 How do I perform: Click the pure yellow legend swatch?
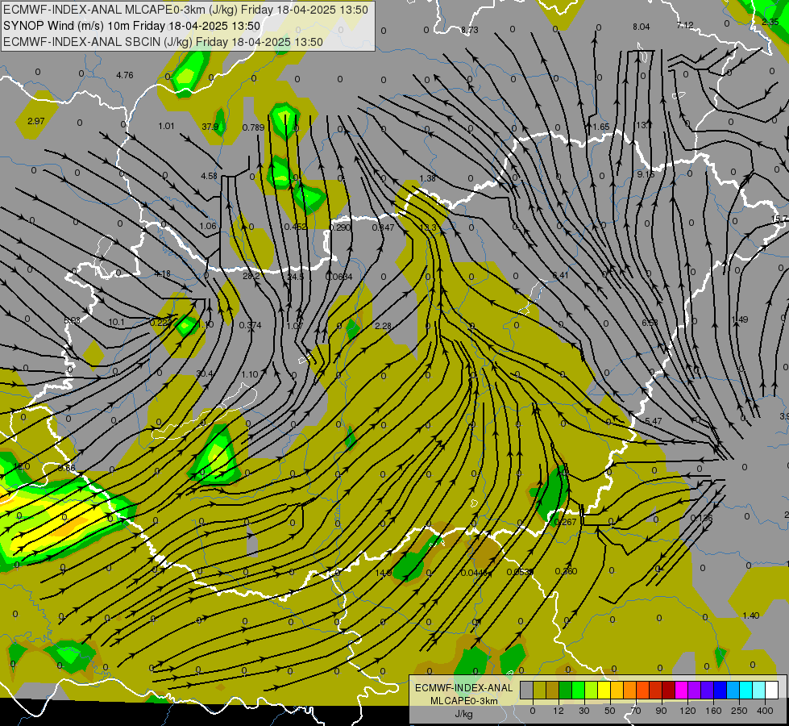pos(604,690)
